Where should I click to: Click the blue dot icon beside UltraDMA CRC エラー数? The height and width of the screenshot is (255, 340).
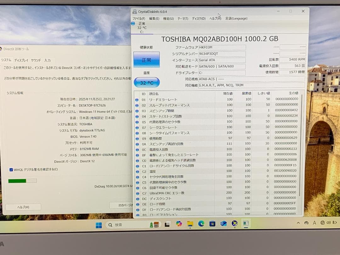coord(137,193)
